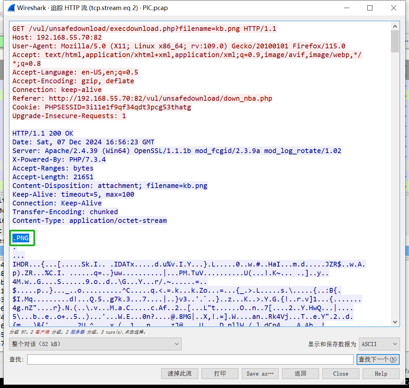This screenshot has width=409, height=388.
Task: Open the 整个对话 (52 kB) conversation dropdown
Action: click(95, 344)
